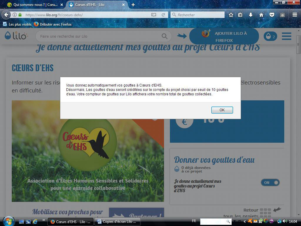The height and width of the screenshot is (226, 301).
Task: Click the FR language indicator
Action: (194, 221)
